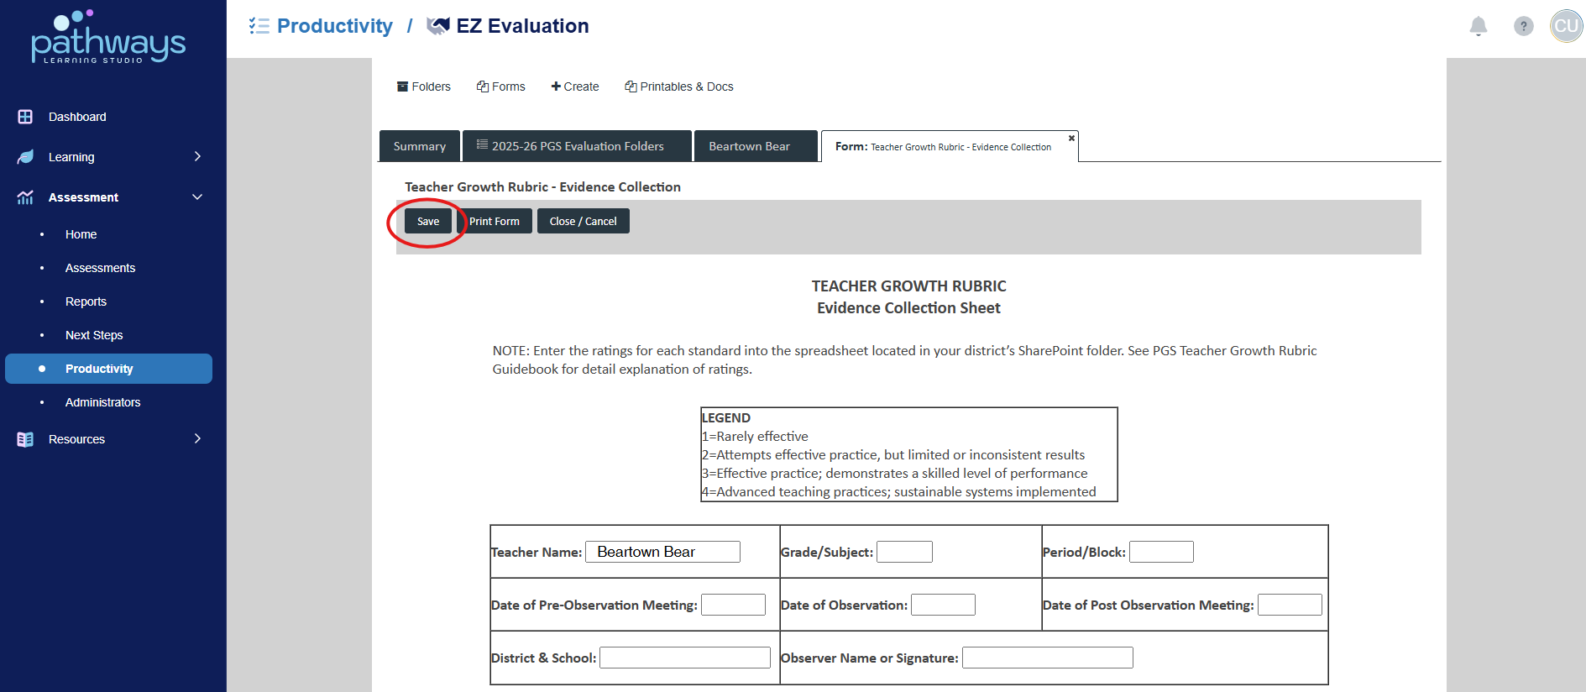Click the Forms icon in toolbar

coord(483,86)
